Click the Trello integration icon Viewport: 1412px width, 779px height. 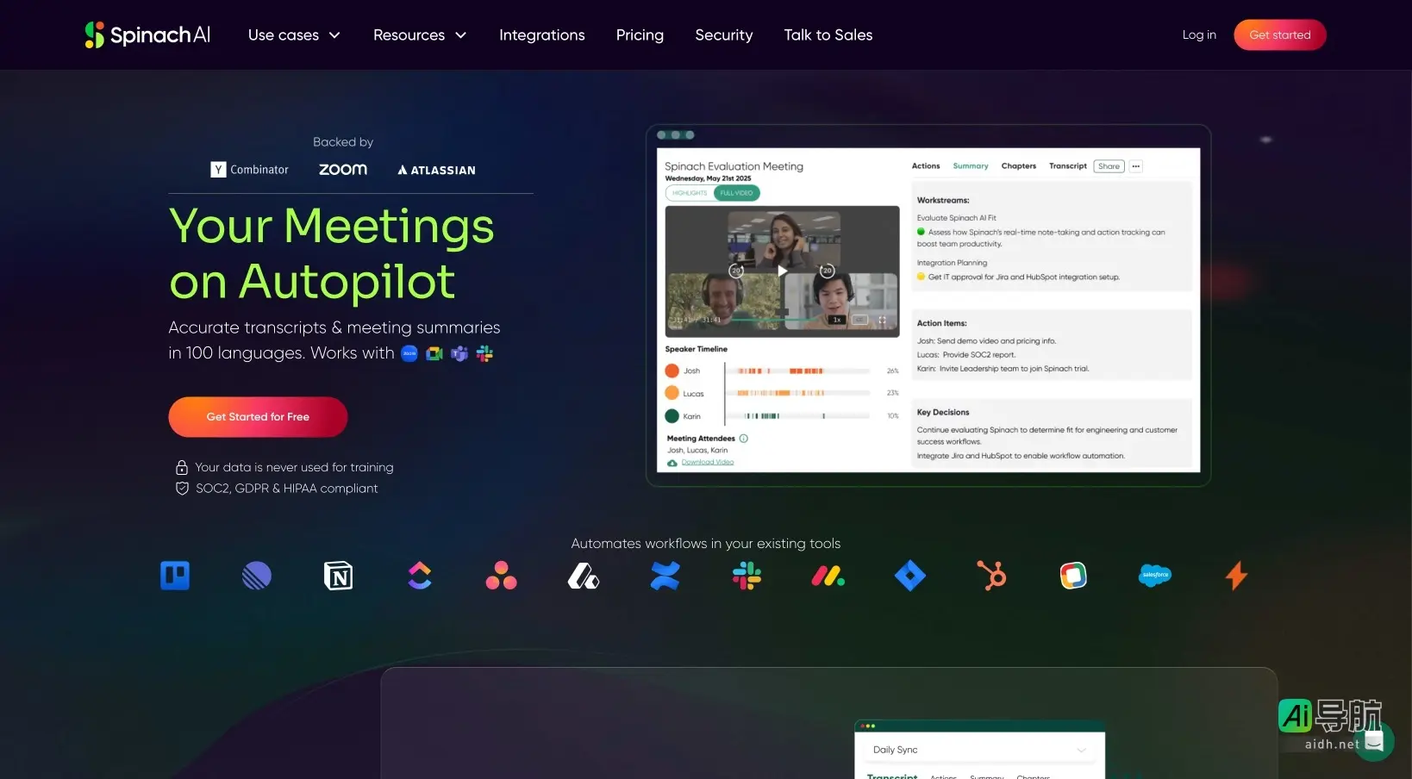coord(175,576)
